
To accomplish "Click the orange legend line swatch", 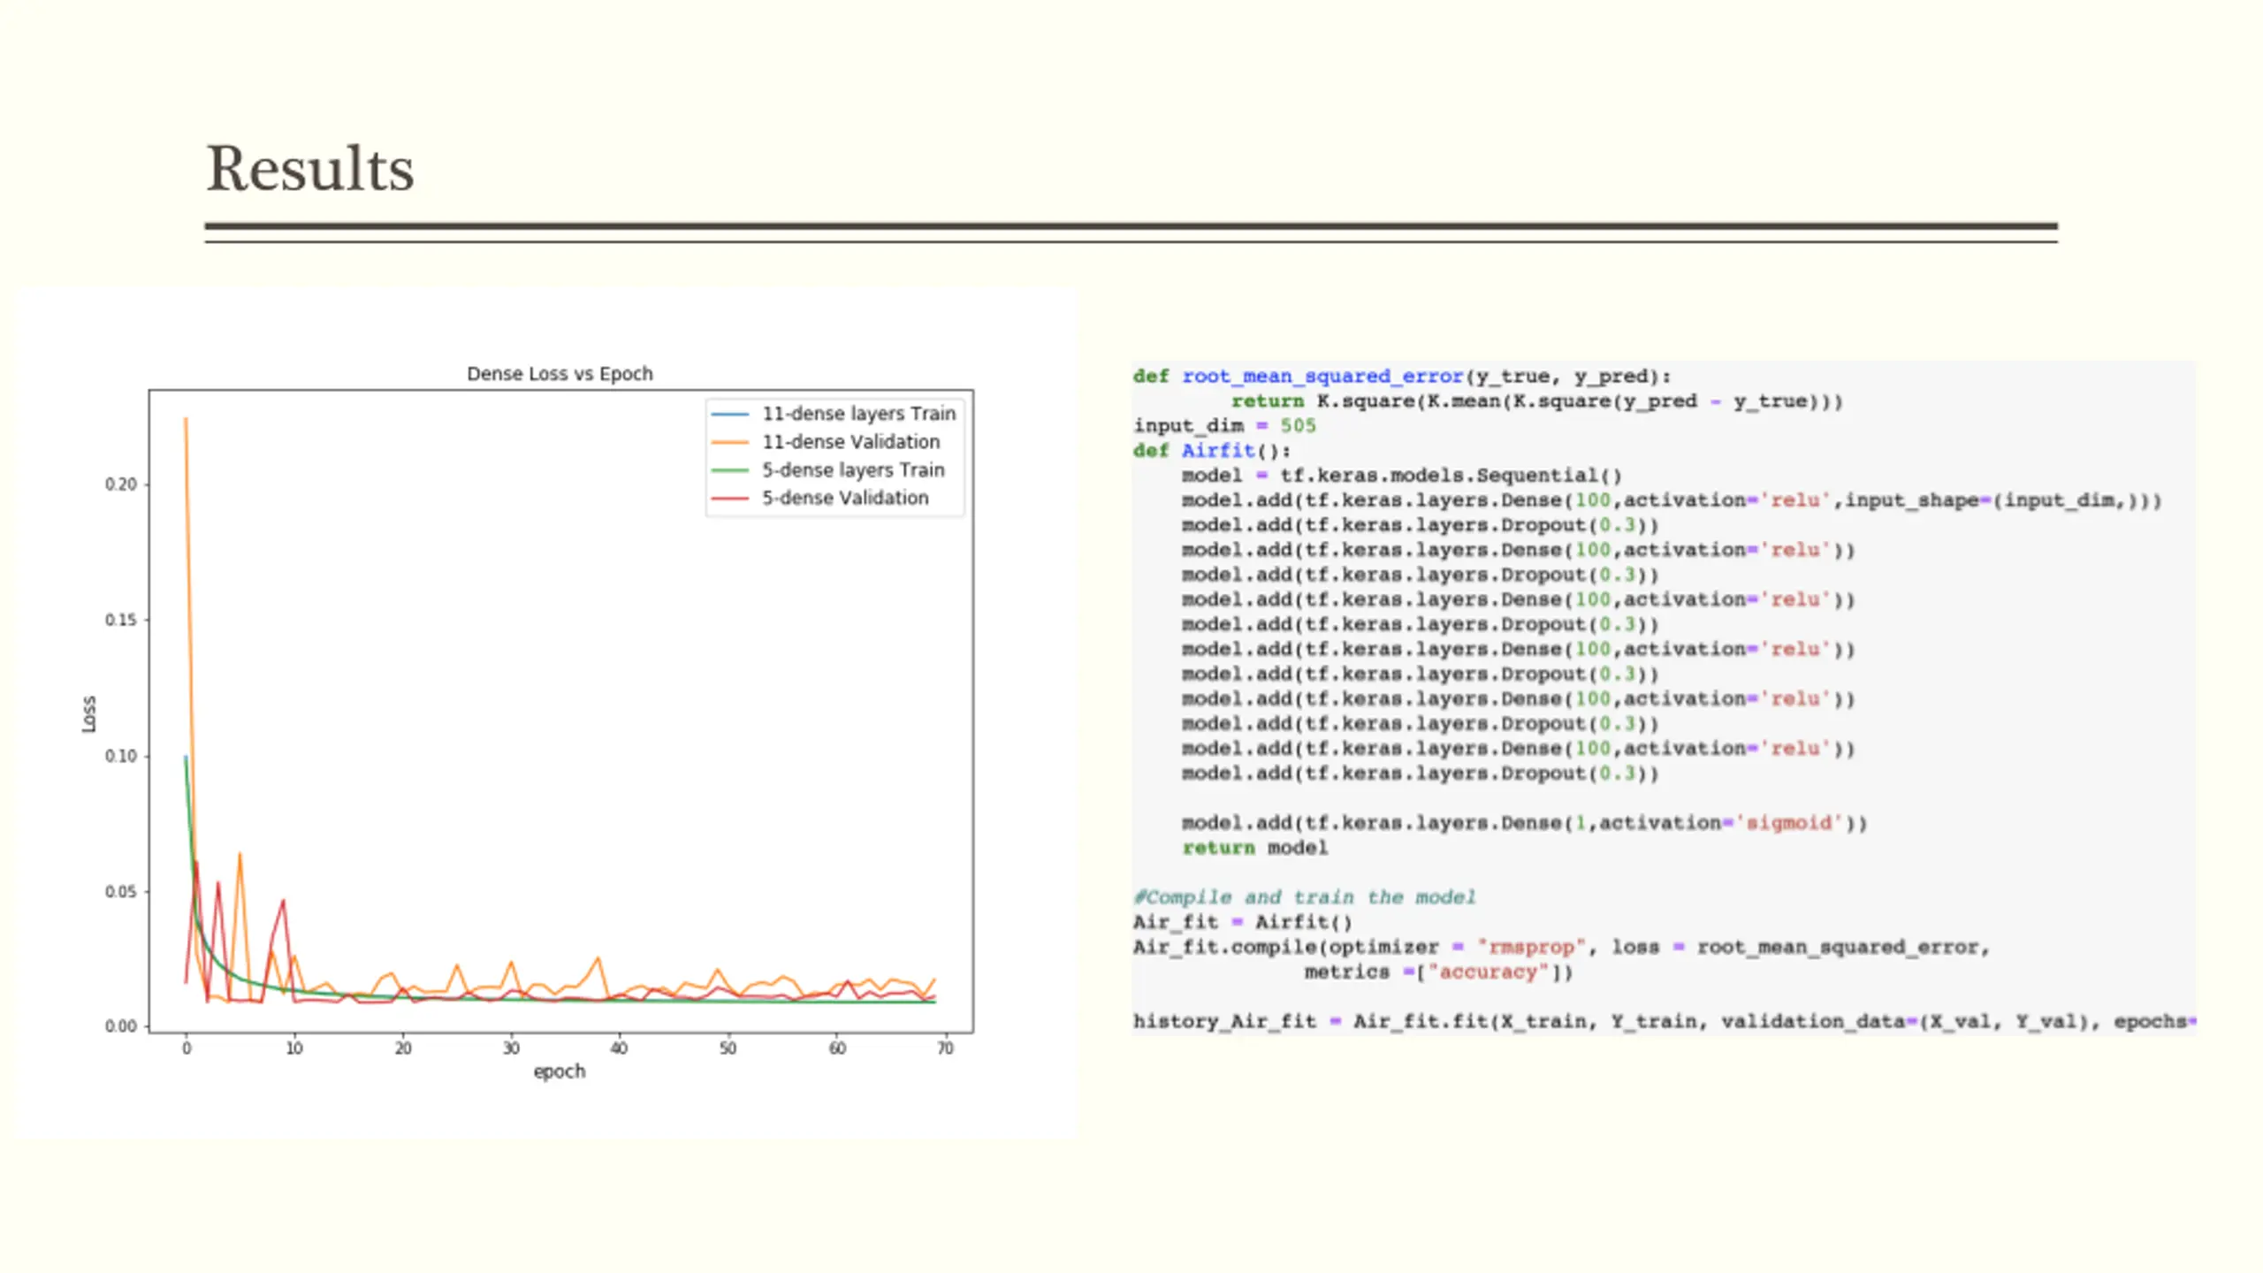I will click(730, 442).
